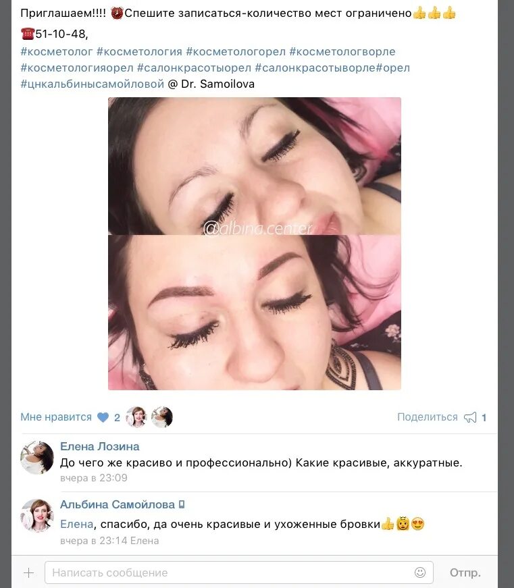This screenshot has height=588, width=514.
Task: Open the eyebrow before-after photo
Action: (x=255, y=244)
